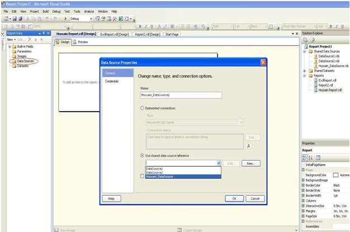The height and width of the screenshot is (232, 350).
Task: Click the bulleted list icon
Action: tap(183, 27)
